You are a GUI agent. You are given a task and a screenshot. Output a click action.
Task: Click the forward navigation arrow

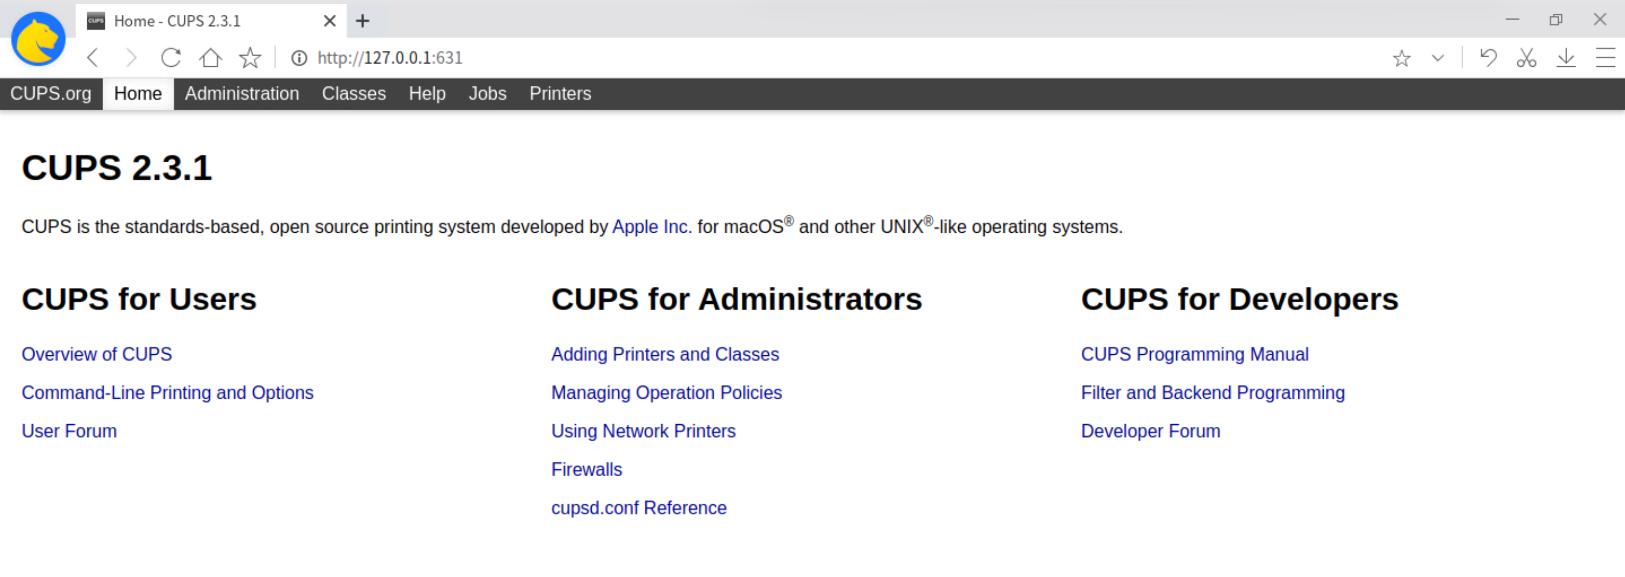coord(131,58)
